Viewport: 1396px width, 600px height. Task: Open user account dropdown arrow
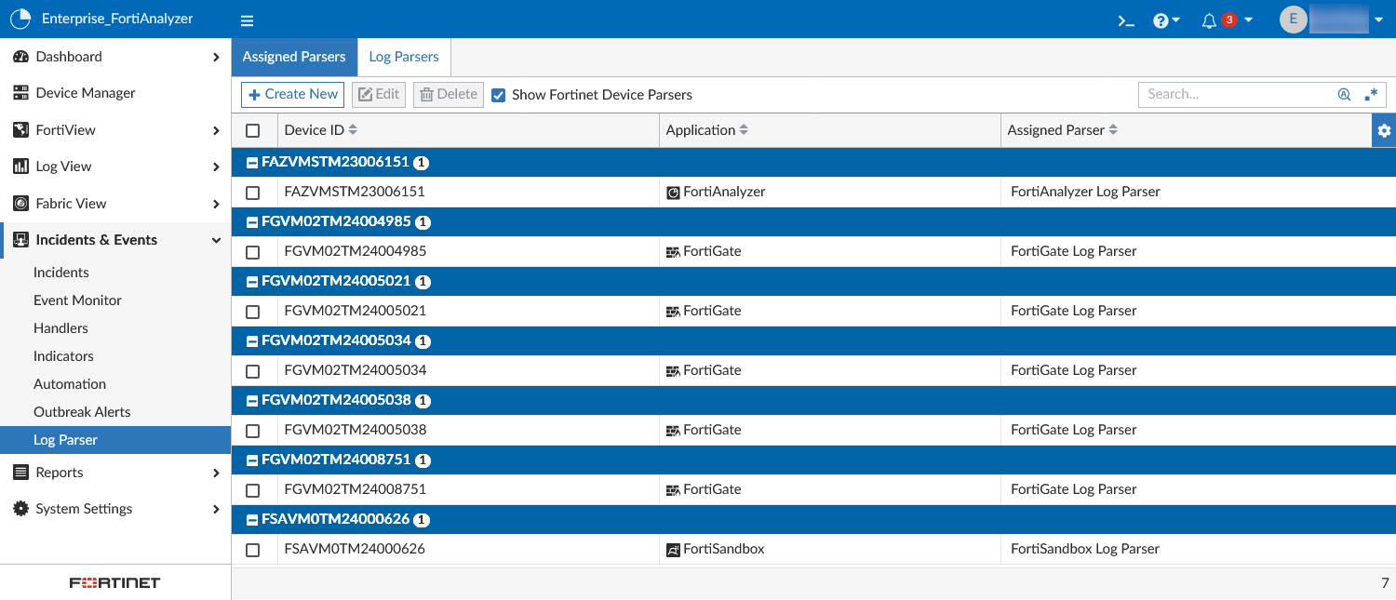pos(1378,20)
